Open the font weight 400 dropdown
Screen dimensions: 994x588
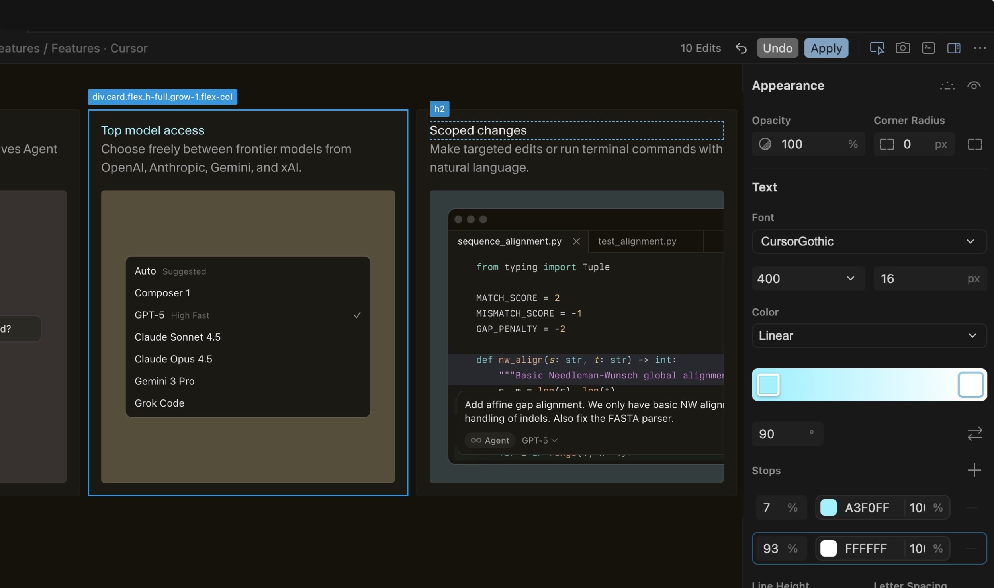(808, 278)
